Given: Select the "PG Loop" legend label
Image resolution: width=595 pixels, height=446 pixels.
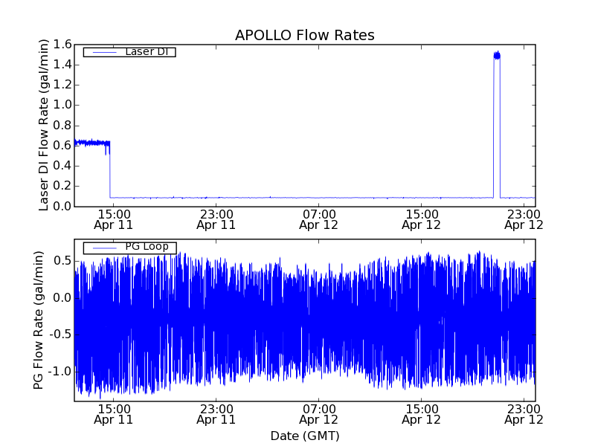Looking at the screenshot, I should (147, 247).
